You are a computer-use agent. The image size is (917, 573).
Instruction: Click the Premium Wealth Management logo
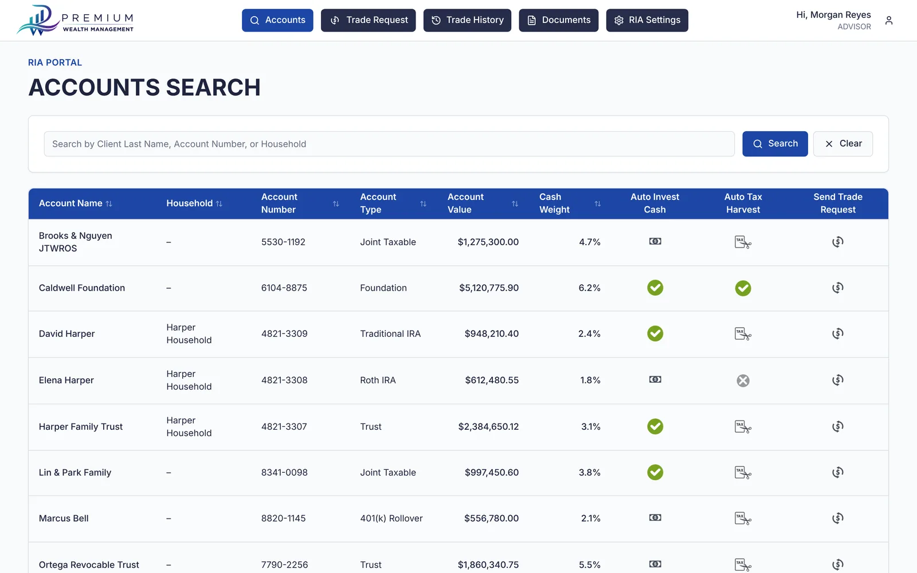point(75,21)
